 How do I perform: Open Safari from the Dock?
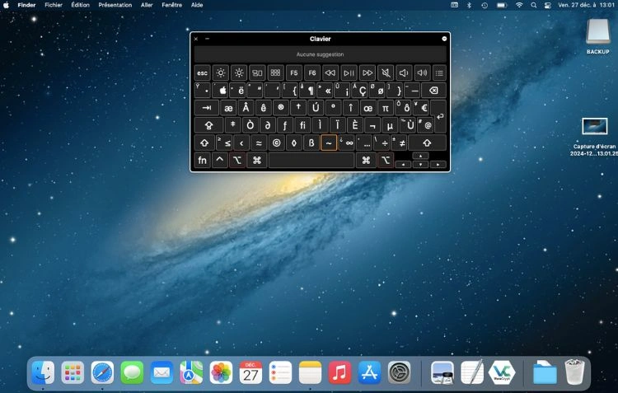[102, 372]
